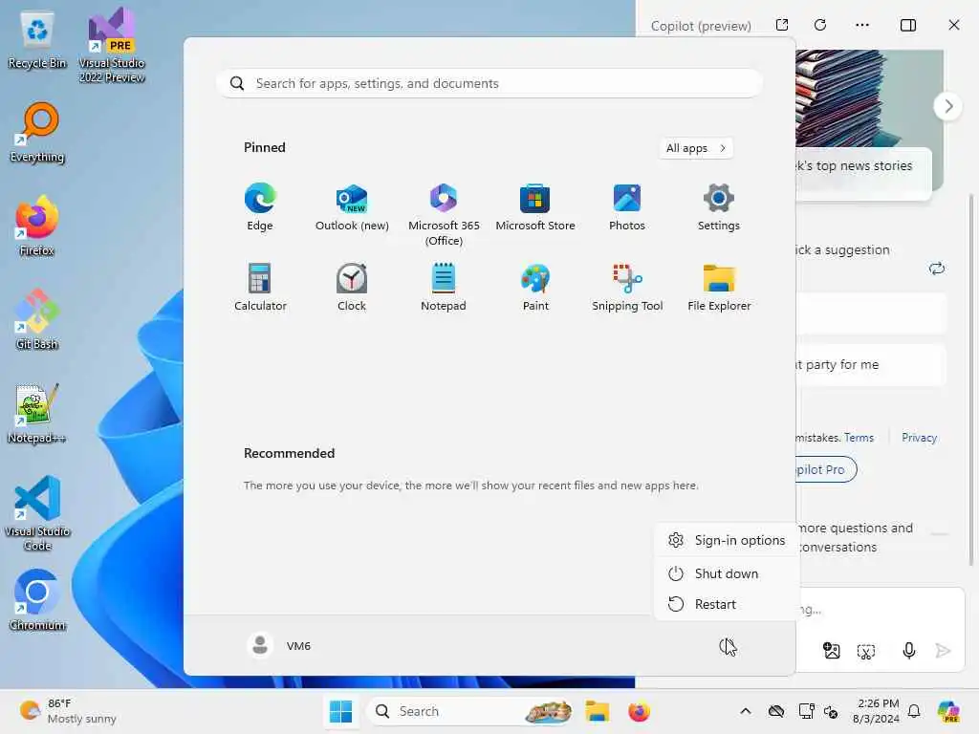The image size is (979, 734).
Task: Open Edge from pinned apps
Action: coord(260,207)
